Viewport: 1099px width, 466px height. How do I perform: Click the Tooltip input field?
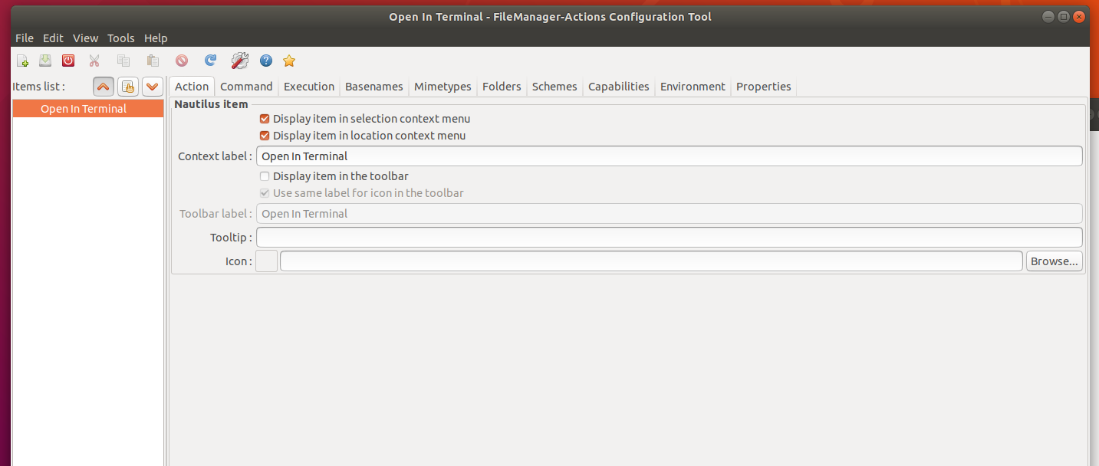[x=669, y=238]
